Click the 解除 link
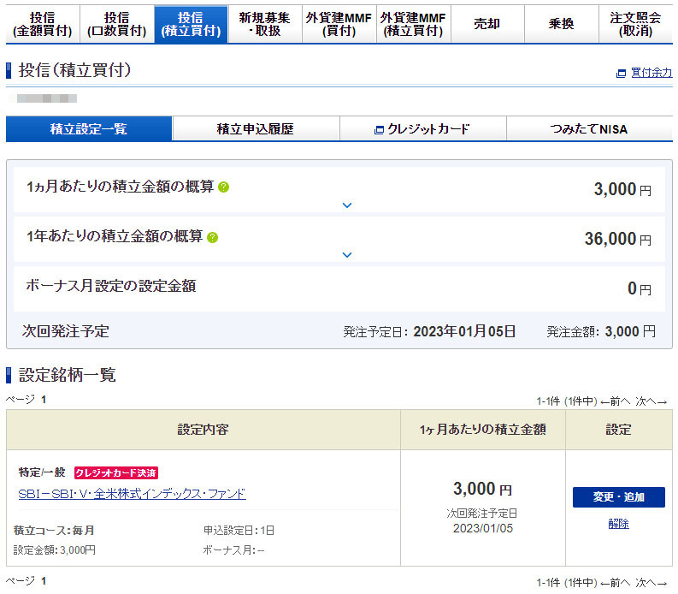The height and width of the screenshot is (594, 678). [x=618, y=524]
